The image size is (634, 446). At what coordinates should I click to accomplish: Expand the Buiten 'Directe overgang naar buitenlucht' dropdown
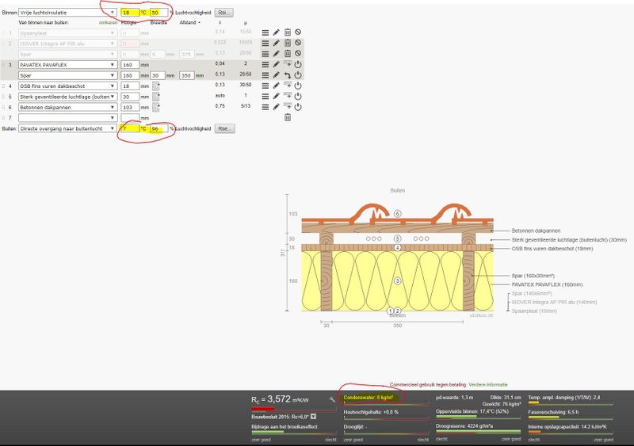(68, 128)
